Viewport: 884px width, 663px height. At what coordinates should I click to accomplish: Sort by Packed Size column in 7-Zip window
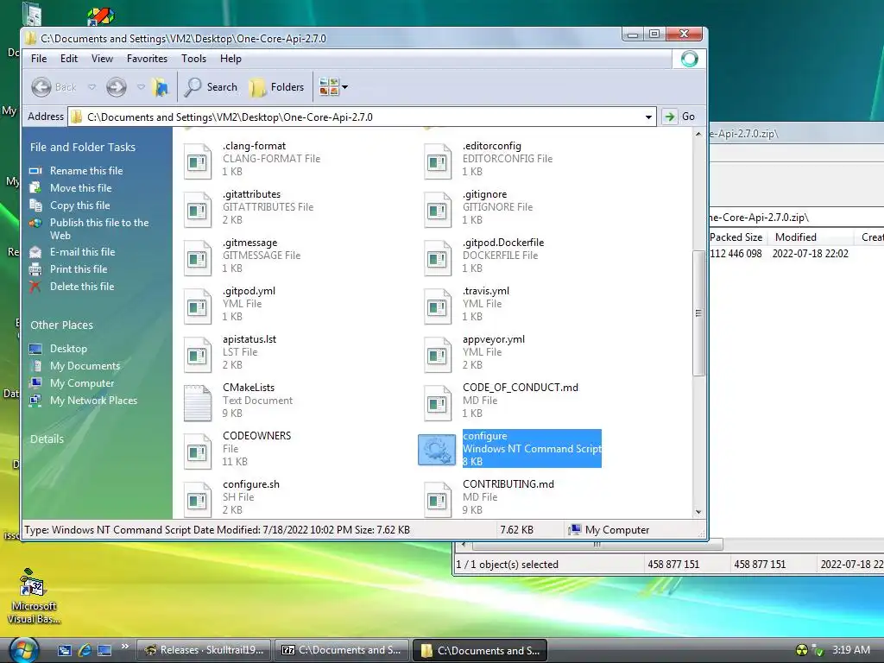736,237
